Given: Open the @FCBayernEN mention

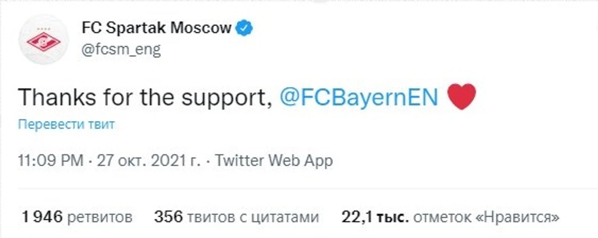Looking at the screenshot, I should 359,97.
